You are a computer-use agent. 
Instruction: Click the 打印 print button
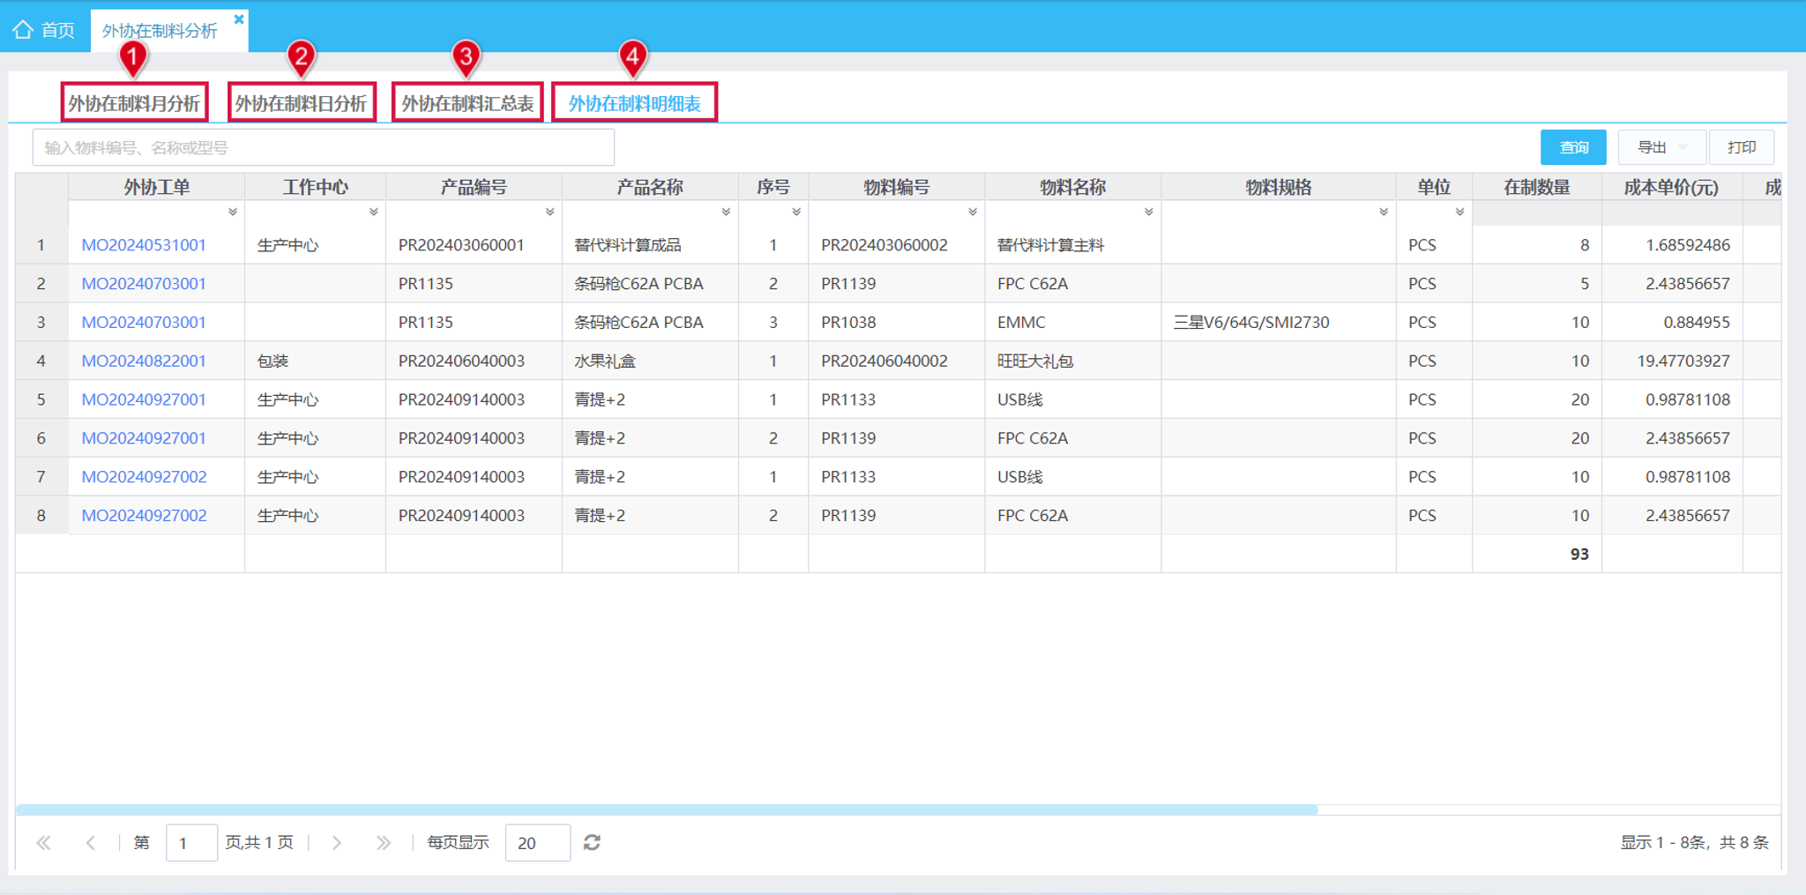pos(1742,147)
